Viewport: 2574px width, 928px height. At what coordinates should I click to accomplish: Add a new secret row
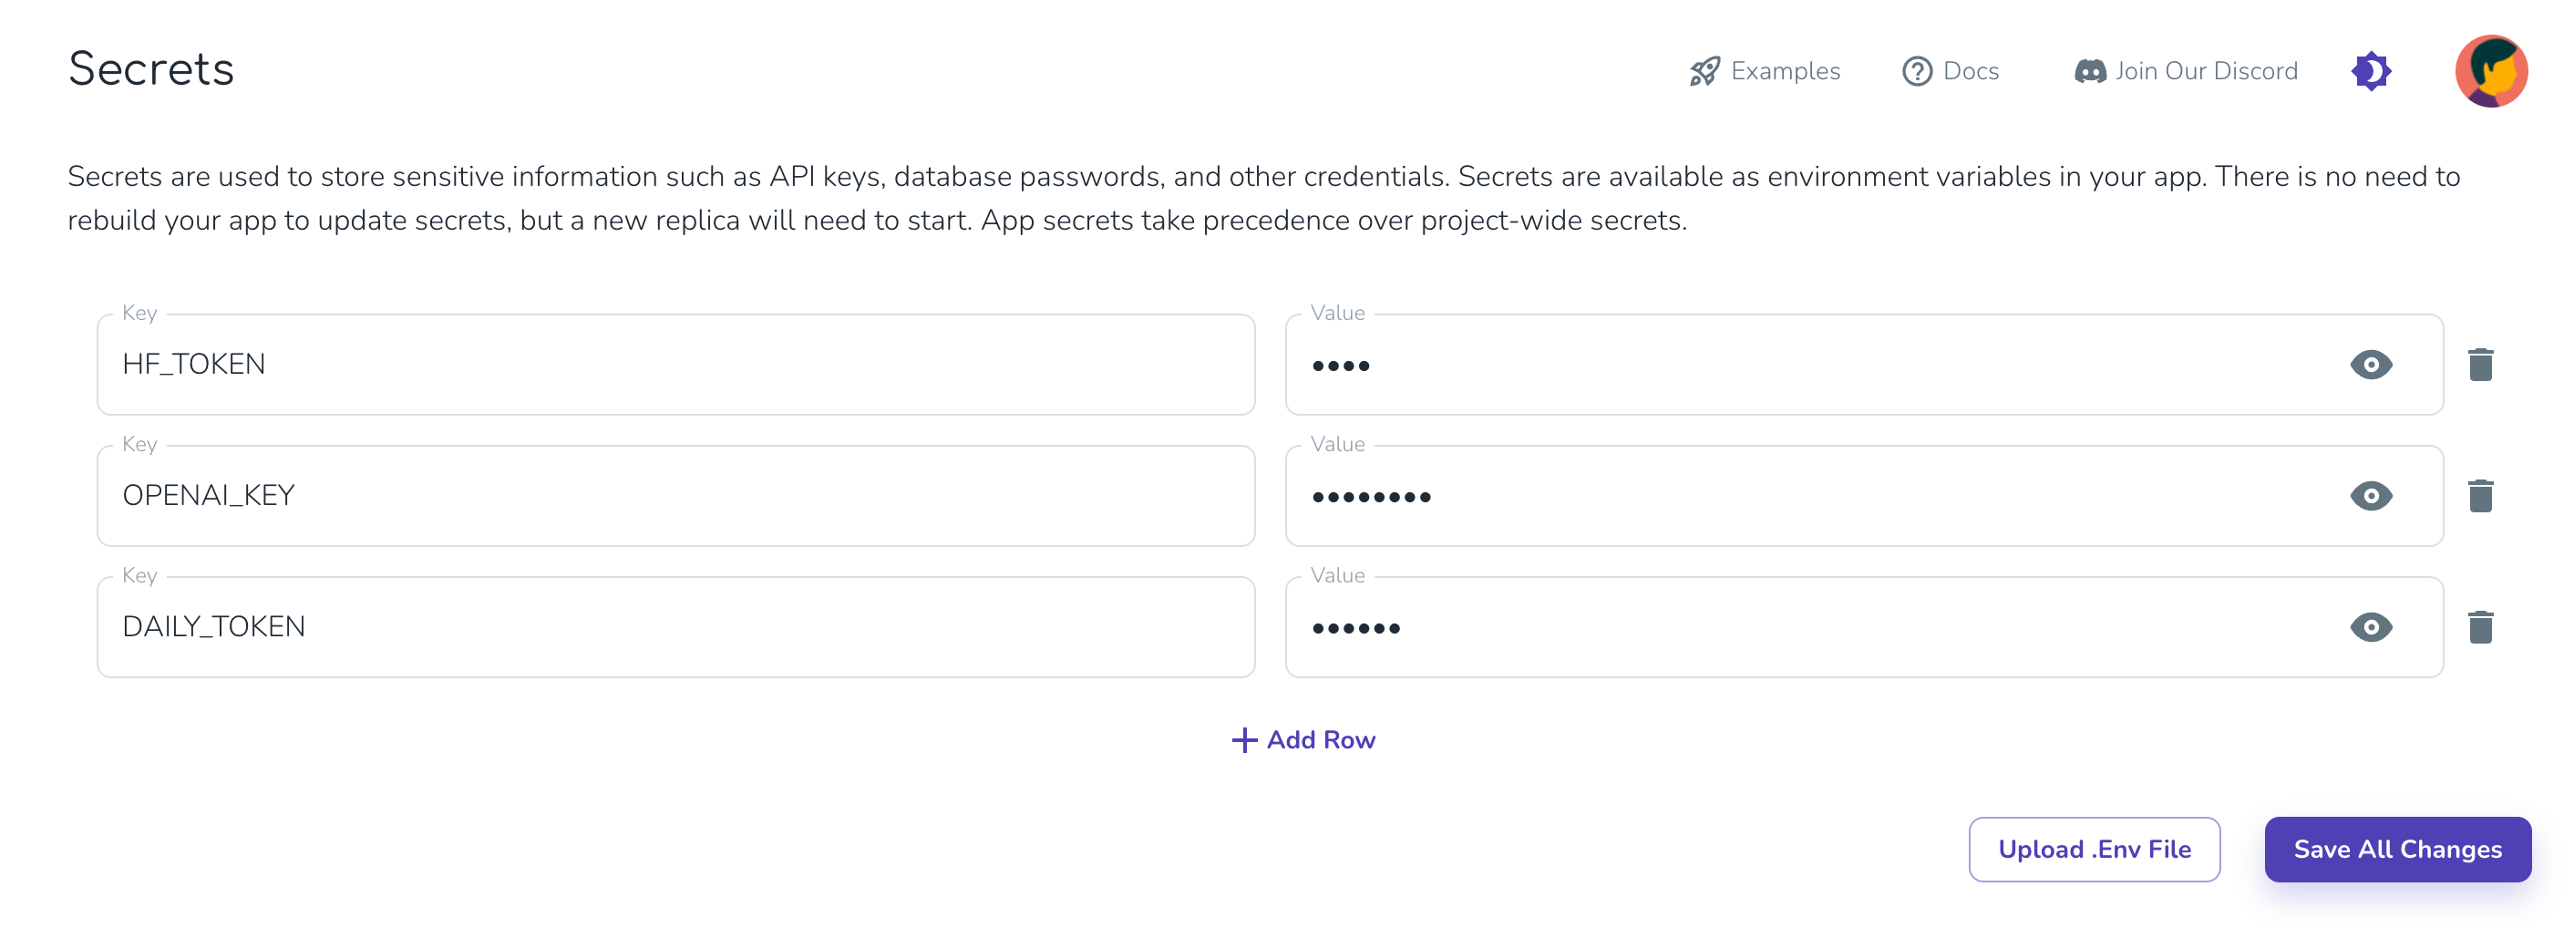coord(1303,740)
